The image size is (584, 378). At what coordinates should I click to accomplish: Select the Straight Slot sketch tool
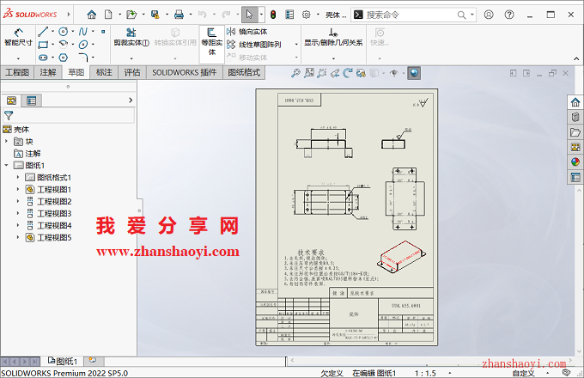click(43, 58)
